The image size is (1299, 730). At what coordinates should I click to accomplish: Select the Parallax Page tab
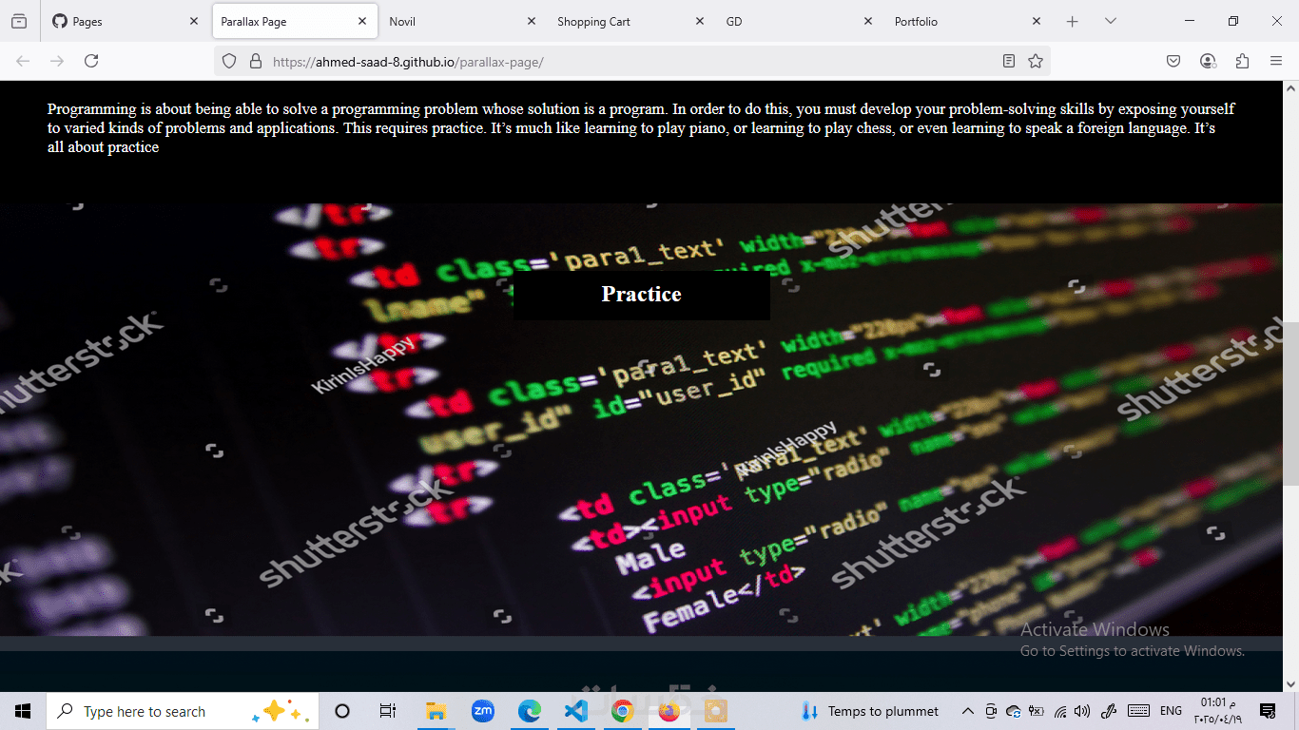click(x=295, y=21)
